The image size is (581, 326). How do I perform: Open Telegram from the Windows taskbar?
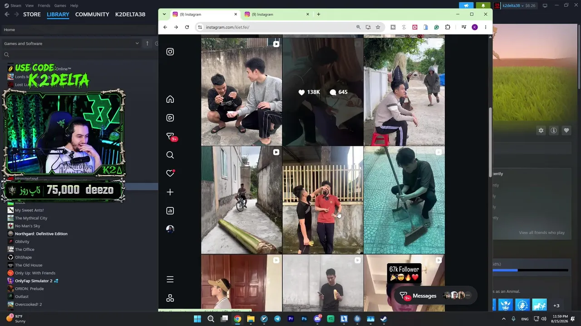[x=277, y=319]
